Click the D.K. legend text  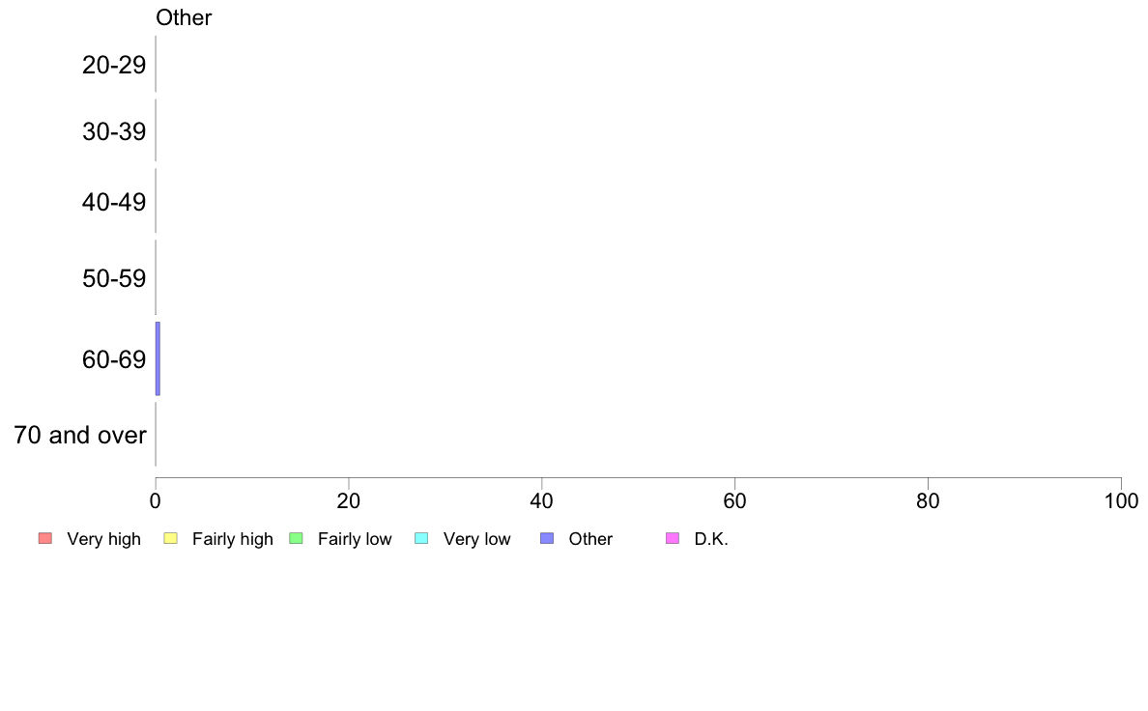click(711, 539)
